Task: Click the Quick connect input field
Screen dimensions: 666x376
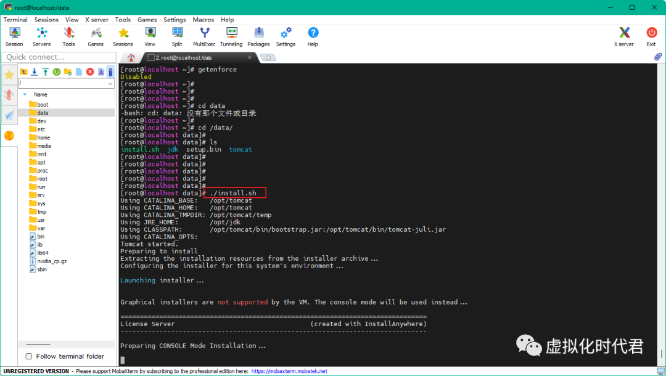Action: (58, 57)
